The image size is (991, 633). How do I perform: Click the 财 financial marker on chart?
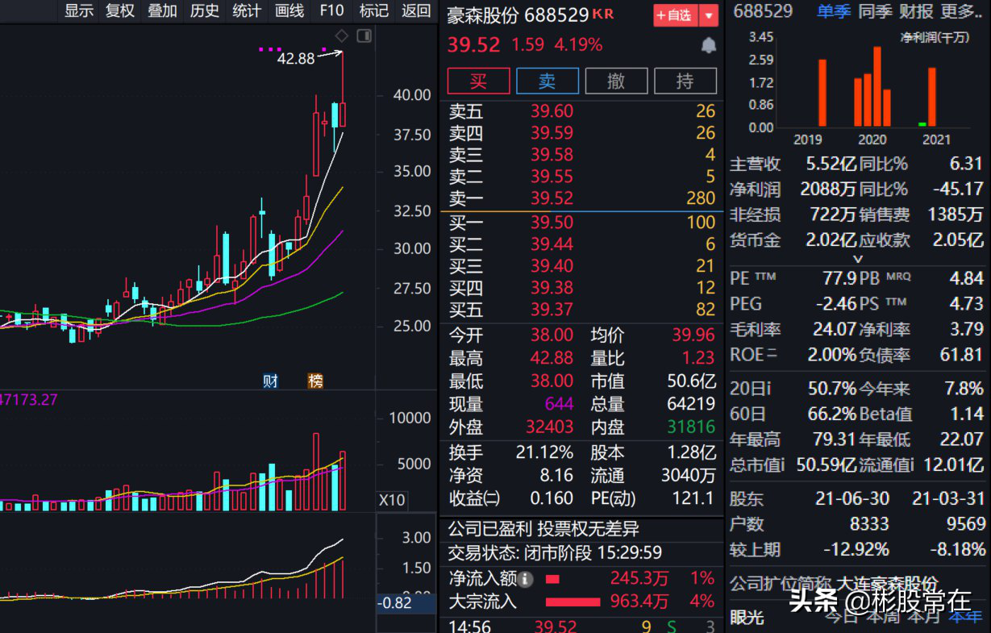(270, 381)
